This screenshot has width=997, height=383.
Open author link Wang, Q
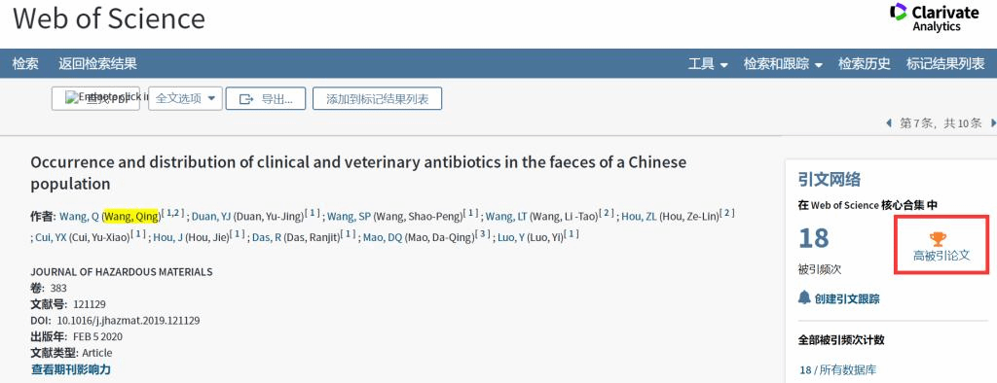[79, 217]
